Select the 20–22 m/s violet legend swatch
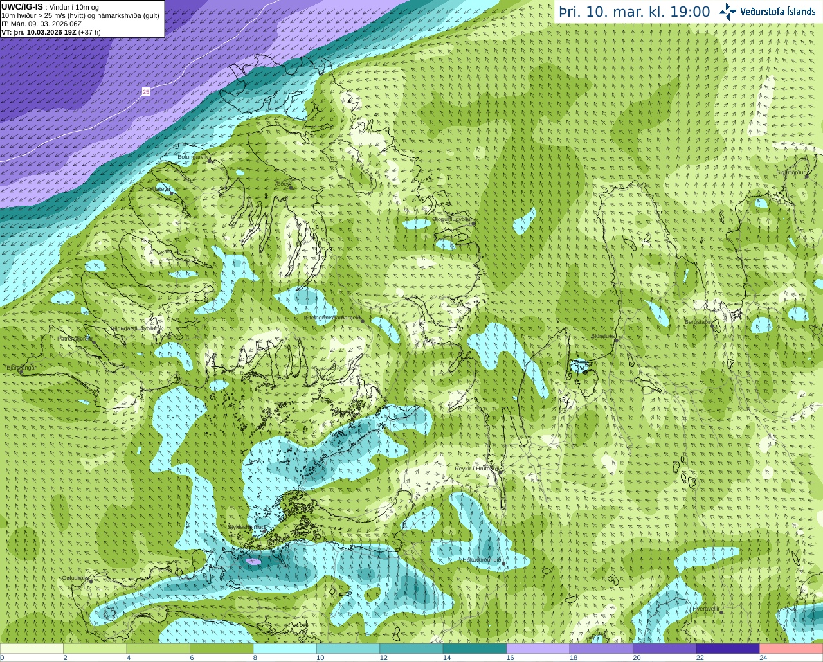This screenshot has height=662, width=823. (664, 649)
